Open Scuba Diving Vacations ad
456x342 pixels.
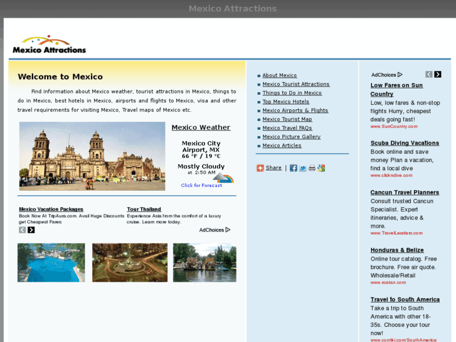405,143
